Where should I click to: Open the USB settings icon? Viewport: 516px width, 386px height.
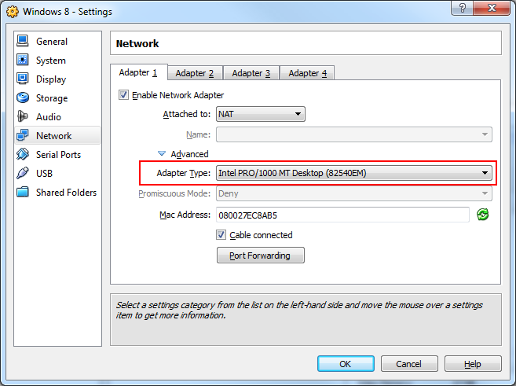(x=22, y=174)
